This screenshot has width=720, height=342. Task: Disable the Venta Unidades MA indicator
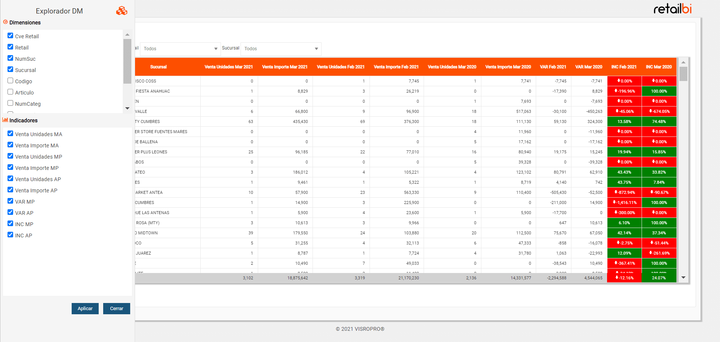pos(10,134)
